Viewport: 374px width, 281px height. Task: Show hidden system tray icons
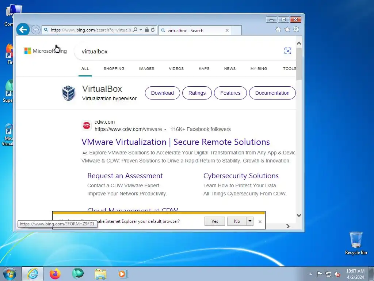click(310, 274)
